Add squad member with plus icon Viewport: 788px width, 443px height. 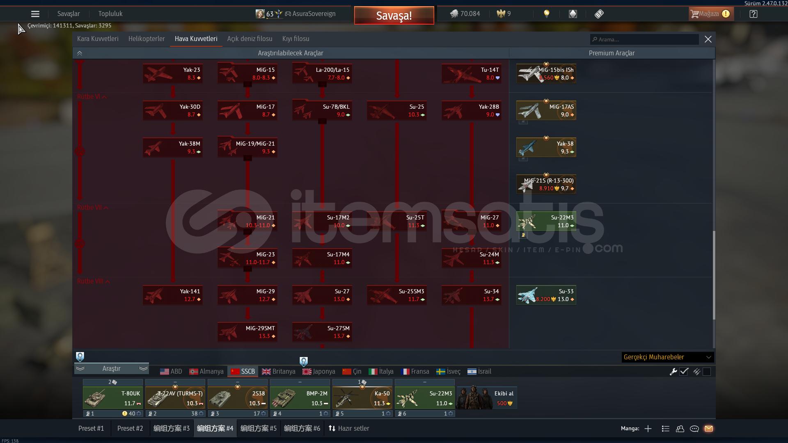[648, 429]
